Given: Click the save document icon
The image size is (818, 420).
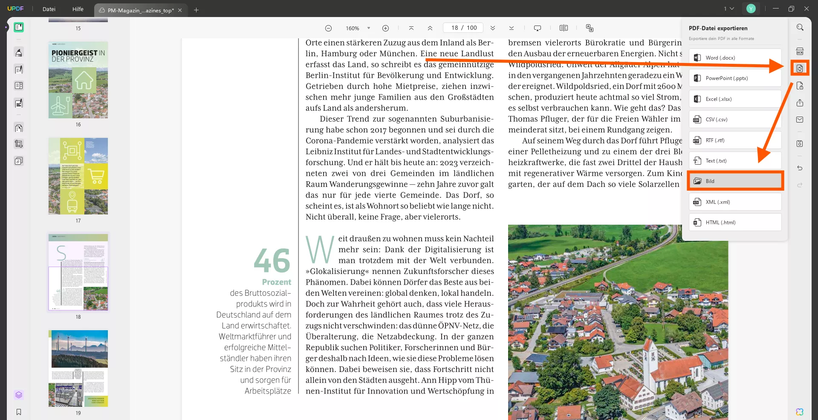Looking at the screenshot, I should [800, 144].
